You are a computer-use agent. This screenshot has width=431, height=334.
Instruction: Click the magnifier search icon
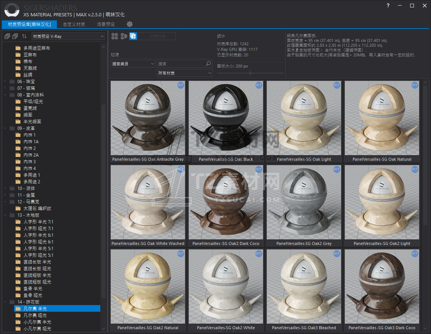pos(208,64)
